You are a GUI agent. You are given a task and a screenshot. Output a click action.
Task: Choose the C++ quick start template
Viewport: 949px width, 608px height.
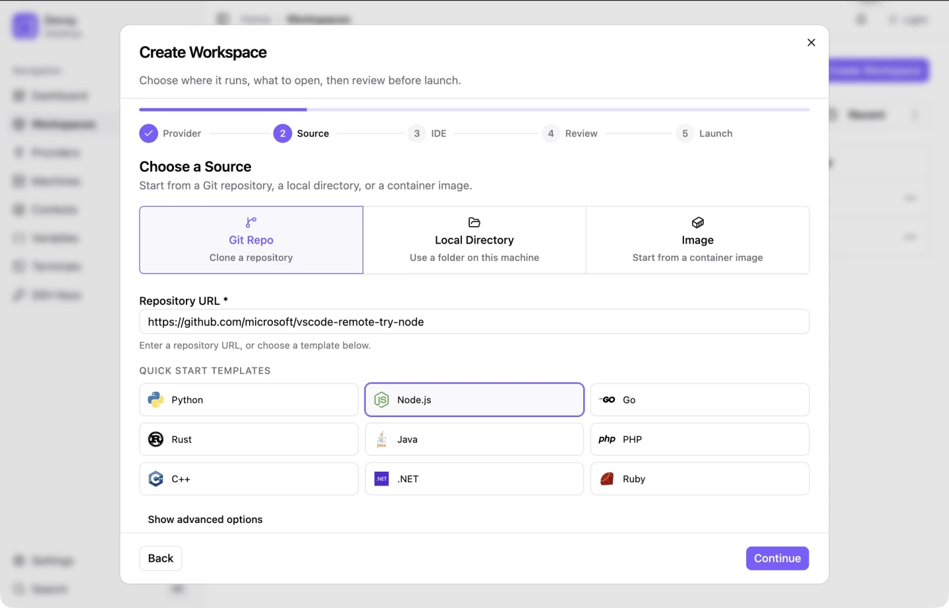point(248,479)
